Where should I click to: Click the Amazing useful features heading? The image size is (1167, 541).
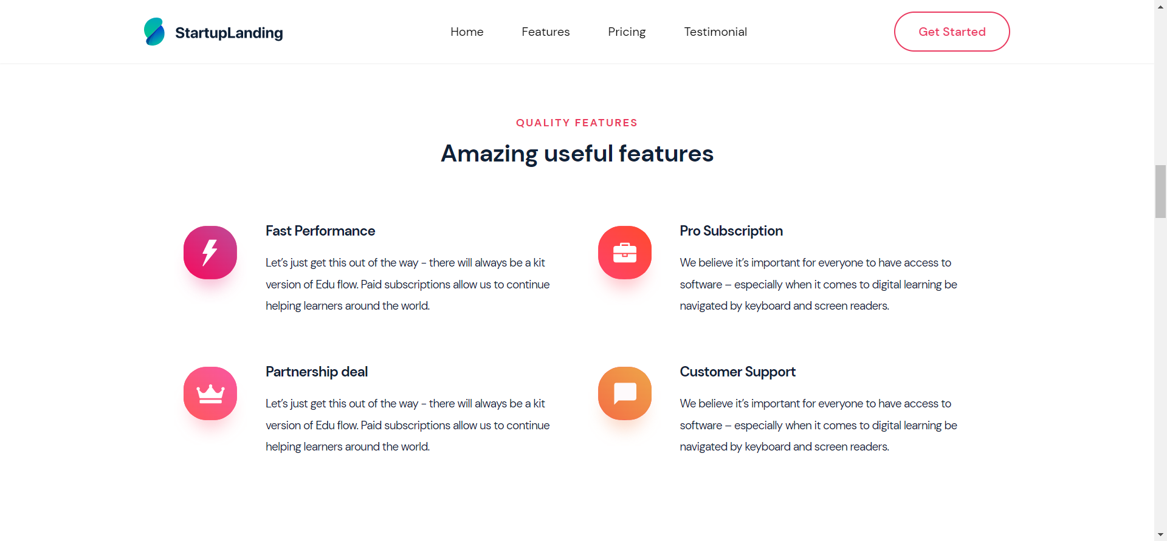click(x=577, y=154)
